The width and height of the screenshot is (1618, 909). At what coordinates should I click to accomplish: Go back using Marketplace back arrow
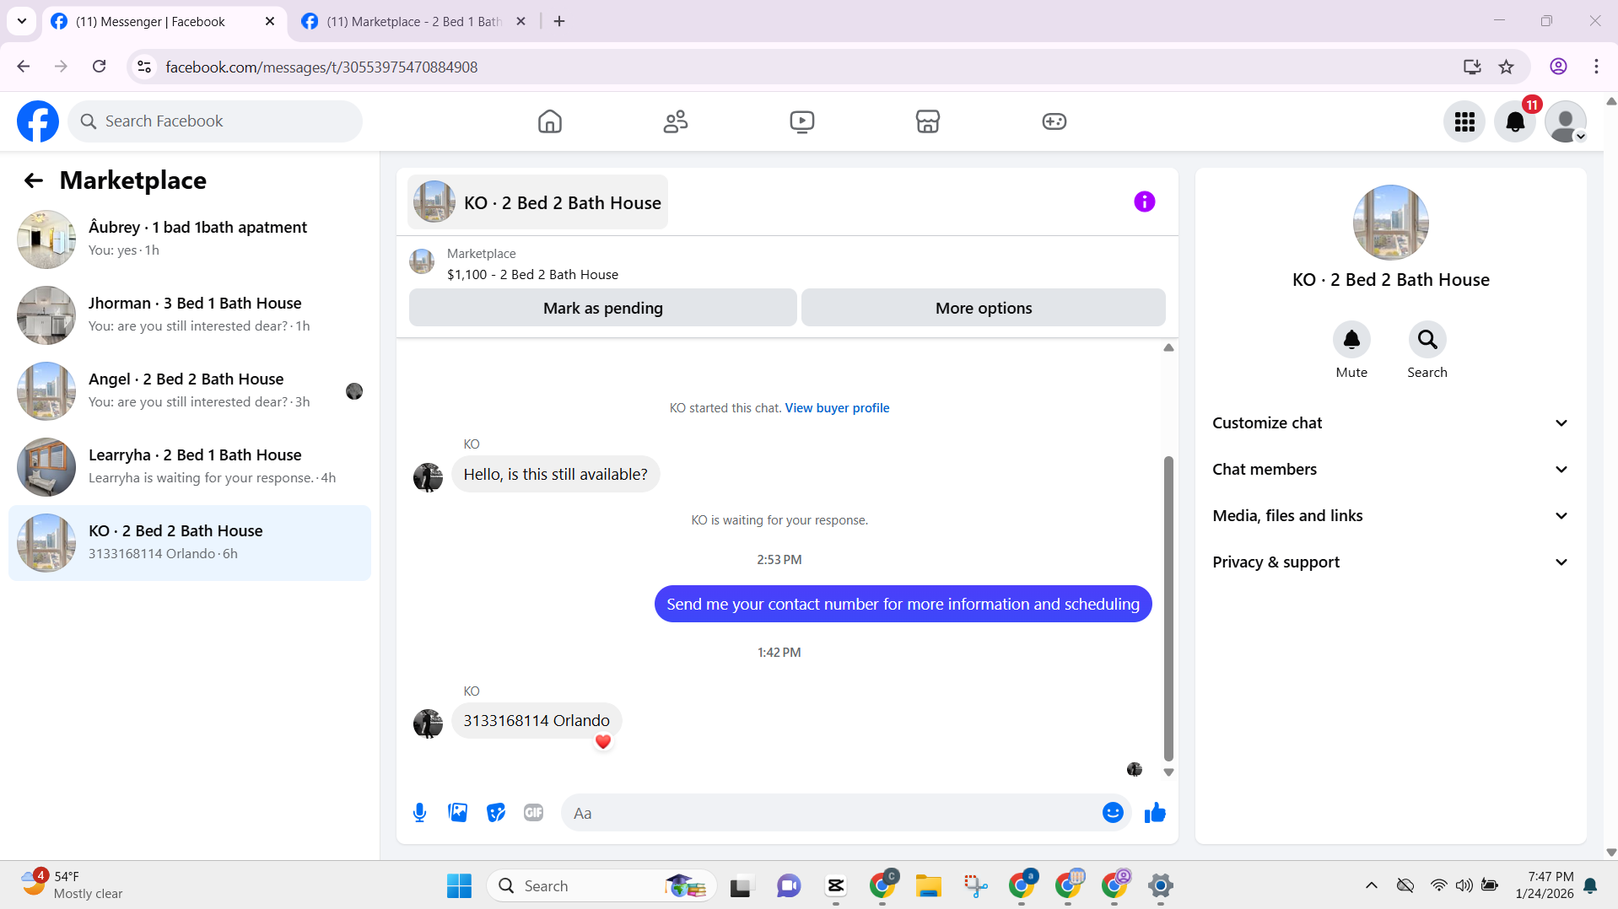tap(33, 180)
